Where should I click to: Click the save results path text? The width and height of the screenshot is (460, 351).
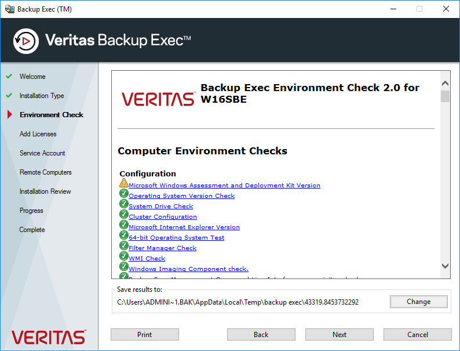coord(238,302)
